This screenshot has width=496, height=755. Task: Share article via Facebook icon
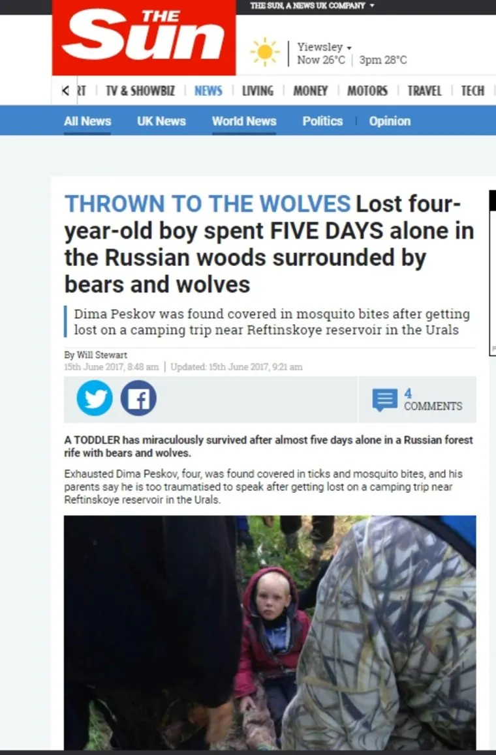pyautogui.click(x=138, y=398)
